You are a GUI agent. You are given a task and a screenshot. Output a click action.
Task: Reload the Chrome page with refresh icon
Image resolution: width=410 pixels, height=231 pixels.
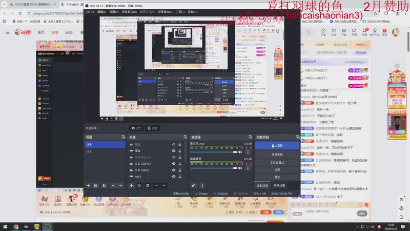coord(20,13)
